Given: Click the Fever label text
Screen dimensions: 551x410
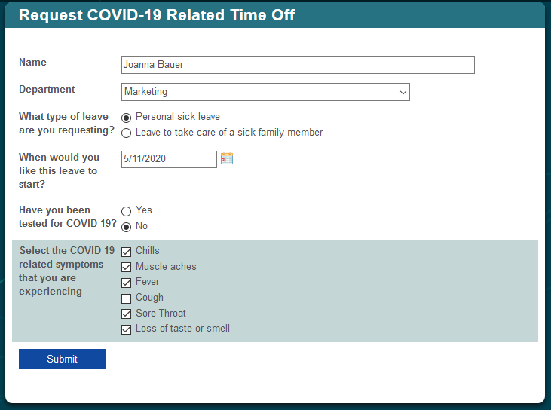Looking at the screenshot, I should click(x=147, y=282).
